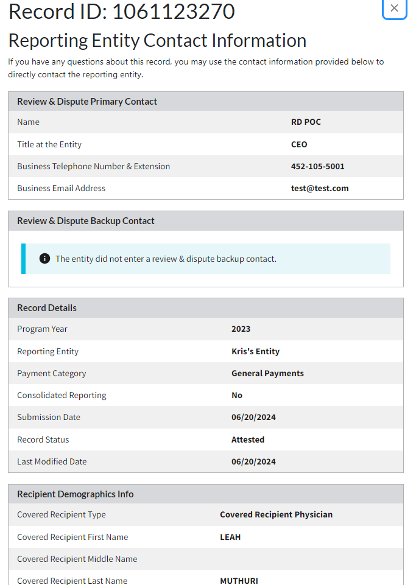The height and width of the screenshot is (585, 416).
Task: Close the record details dialog
Action: (394, 9)
